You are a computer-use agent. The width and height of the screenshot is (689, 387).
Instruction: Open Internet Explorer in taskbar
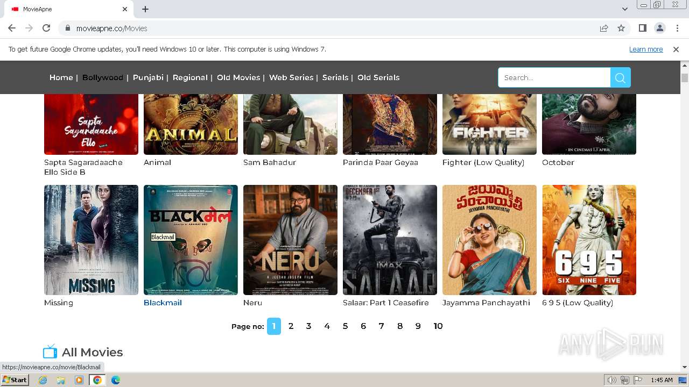click(x=43, y=380)
